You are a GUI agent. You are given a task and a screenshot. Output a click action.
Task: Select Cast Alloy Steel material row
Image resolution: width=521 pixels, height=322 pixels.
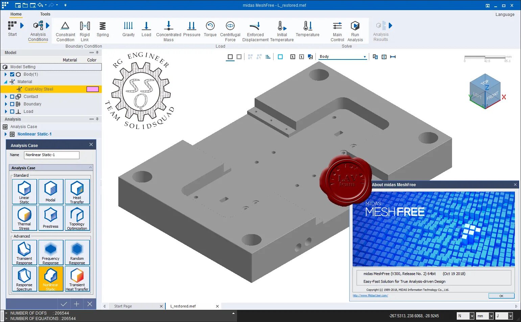51,89
